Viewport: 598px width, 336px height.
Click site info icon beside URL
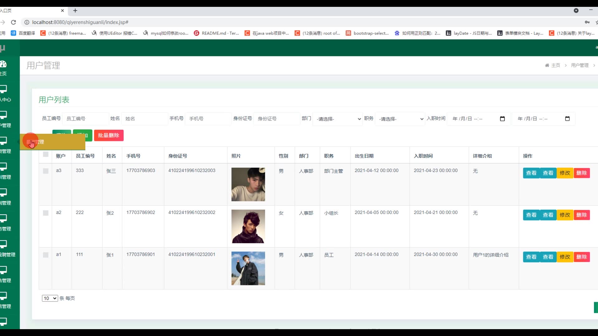[x=27, y=22]
